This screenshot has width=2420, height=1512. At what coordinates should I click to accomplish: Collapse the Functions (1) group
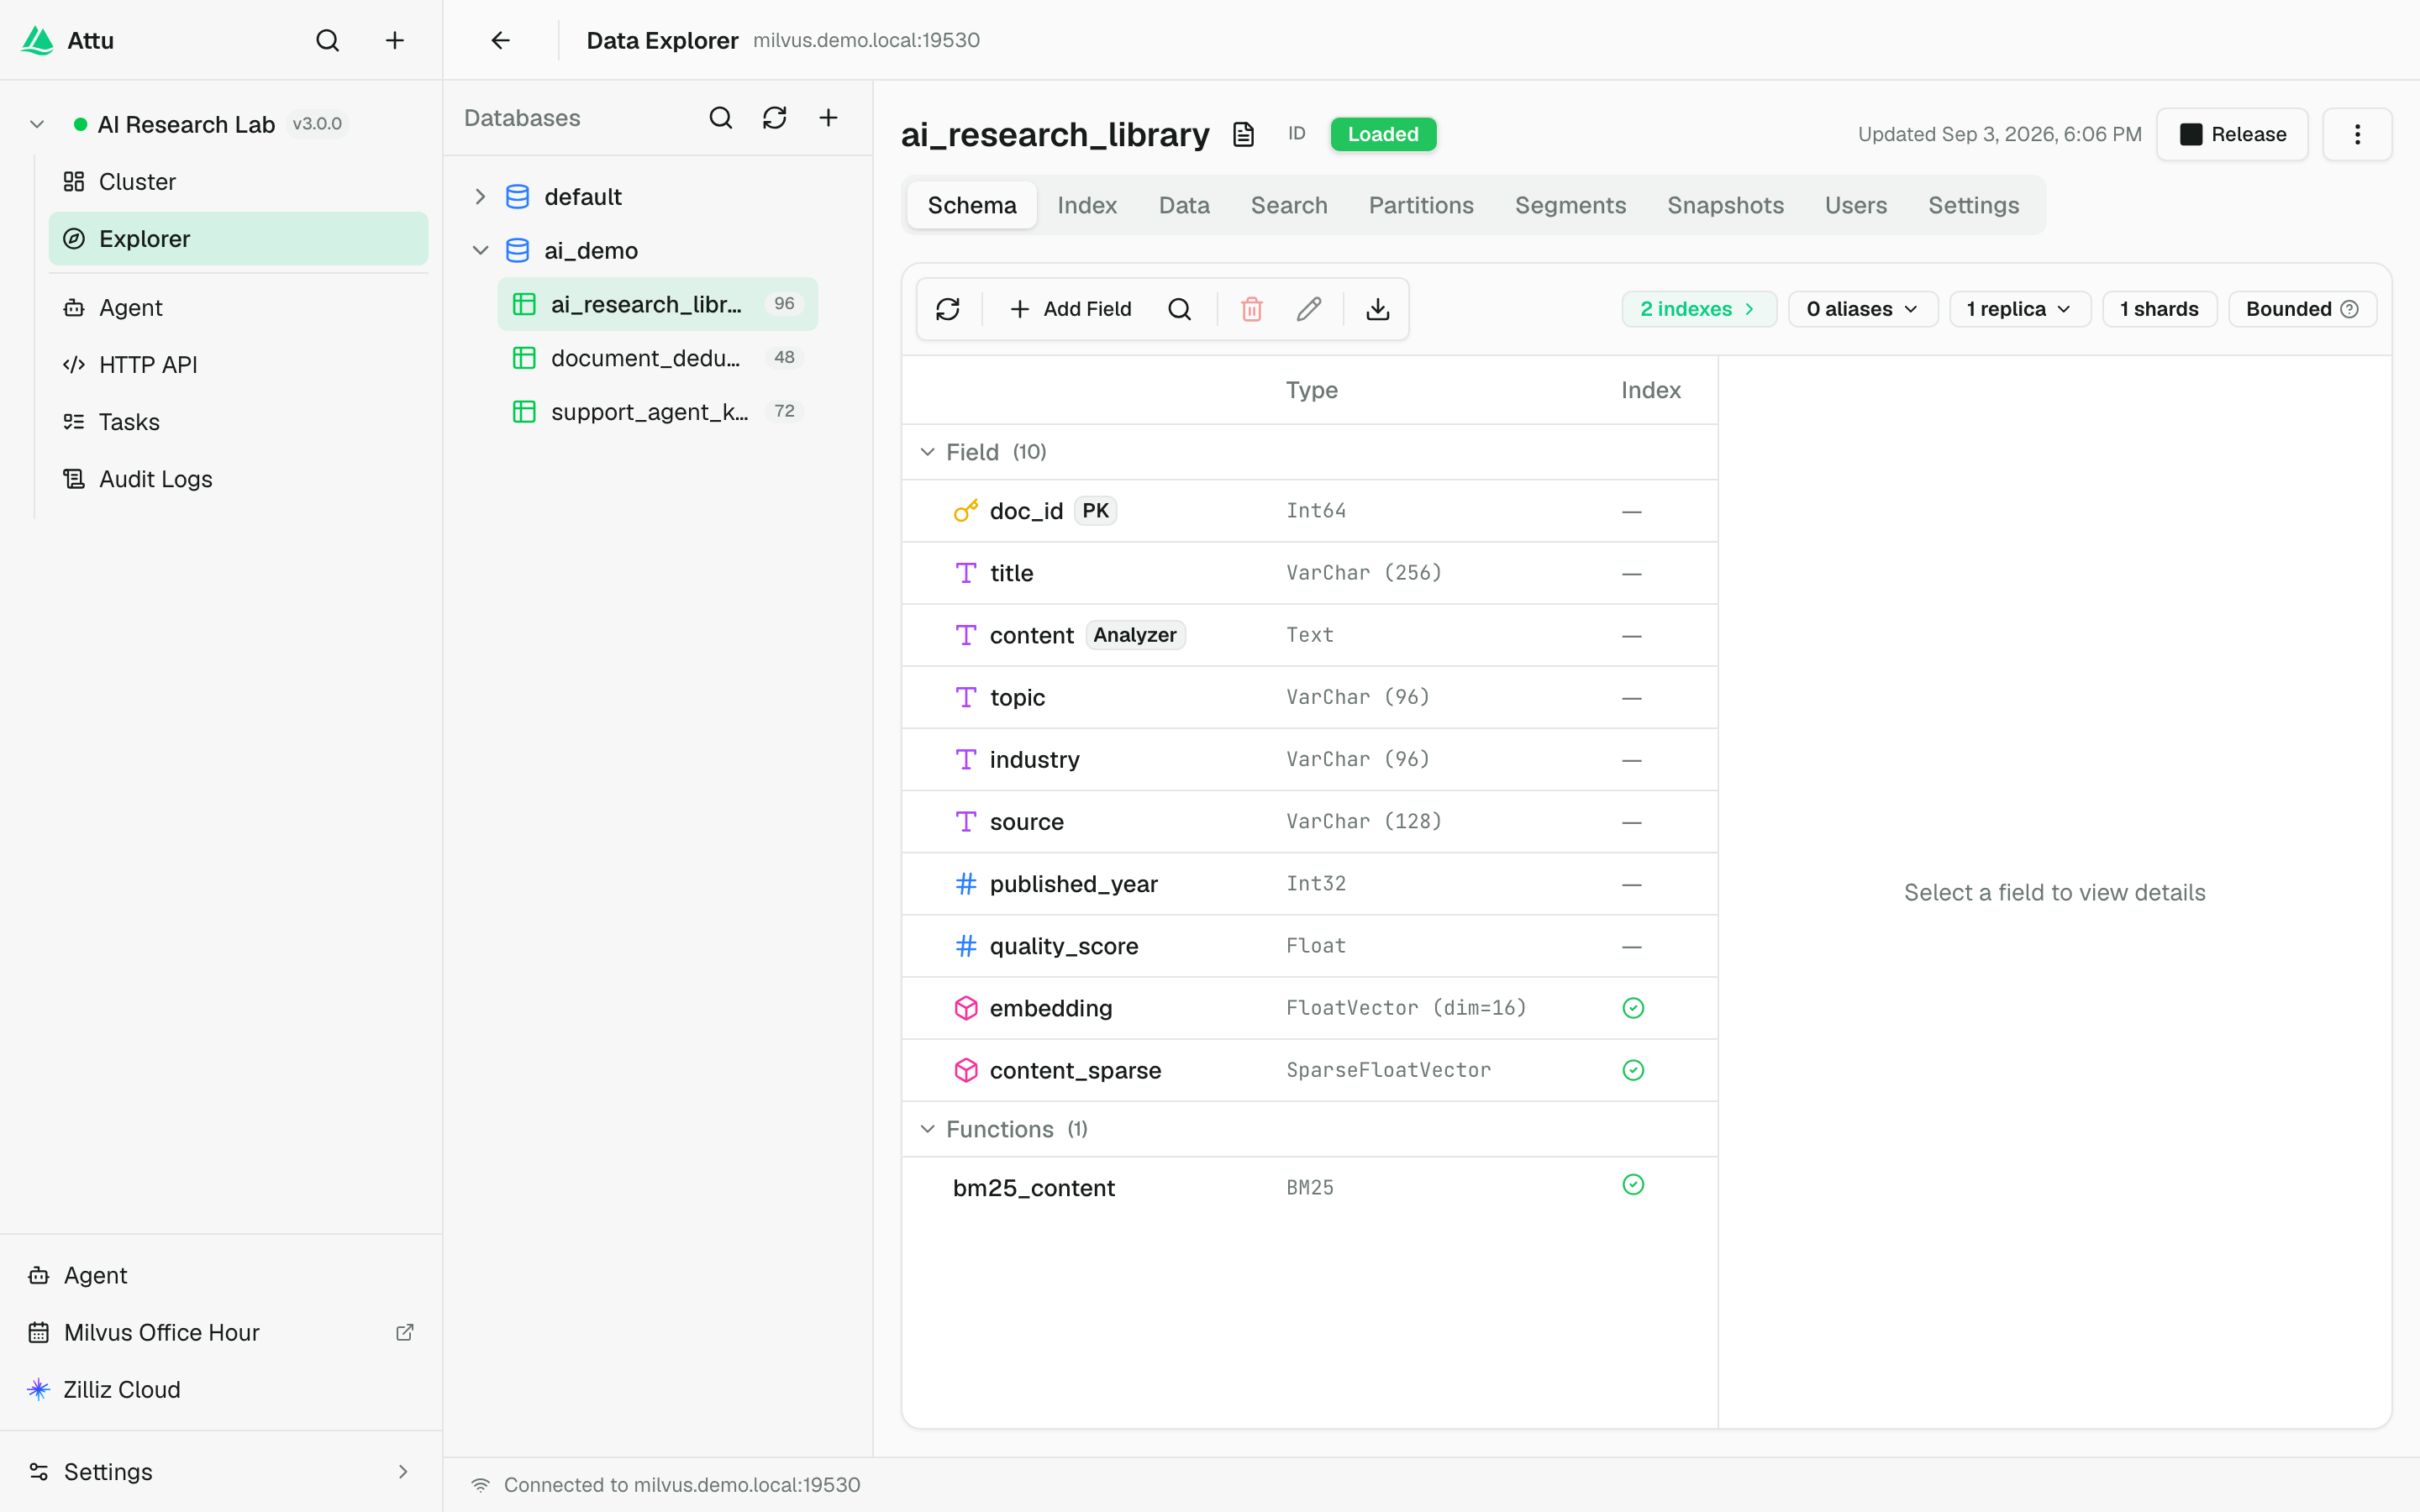[928, 1129]
